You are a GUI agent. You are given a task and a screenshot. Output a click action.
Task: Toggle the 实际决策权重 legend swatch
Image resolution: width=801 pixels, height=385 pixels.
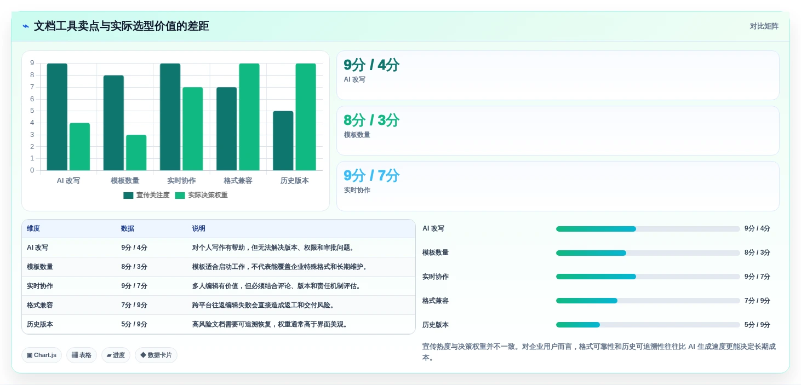click(180, 196)
